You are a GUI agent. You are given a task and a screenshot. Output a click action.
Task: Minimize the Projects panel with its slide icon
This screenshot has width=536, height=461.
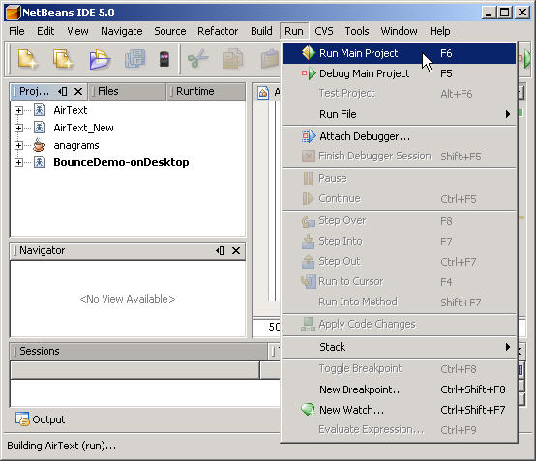click(x=63, y=91)
